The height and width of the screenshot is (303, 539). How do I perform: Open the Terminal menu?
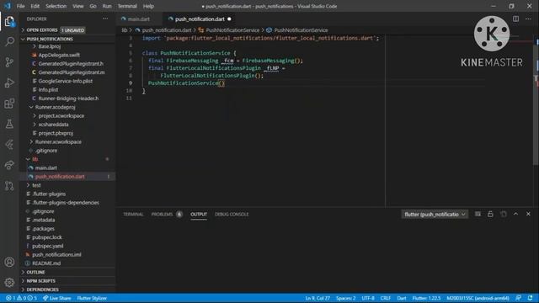(127, 6)
